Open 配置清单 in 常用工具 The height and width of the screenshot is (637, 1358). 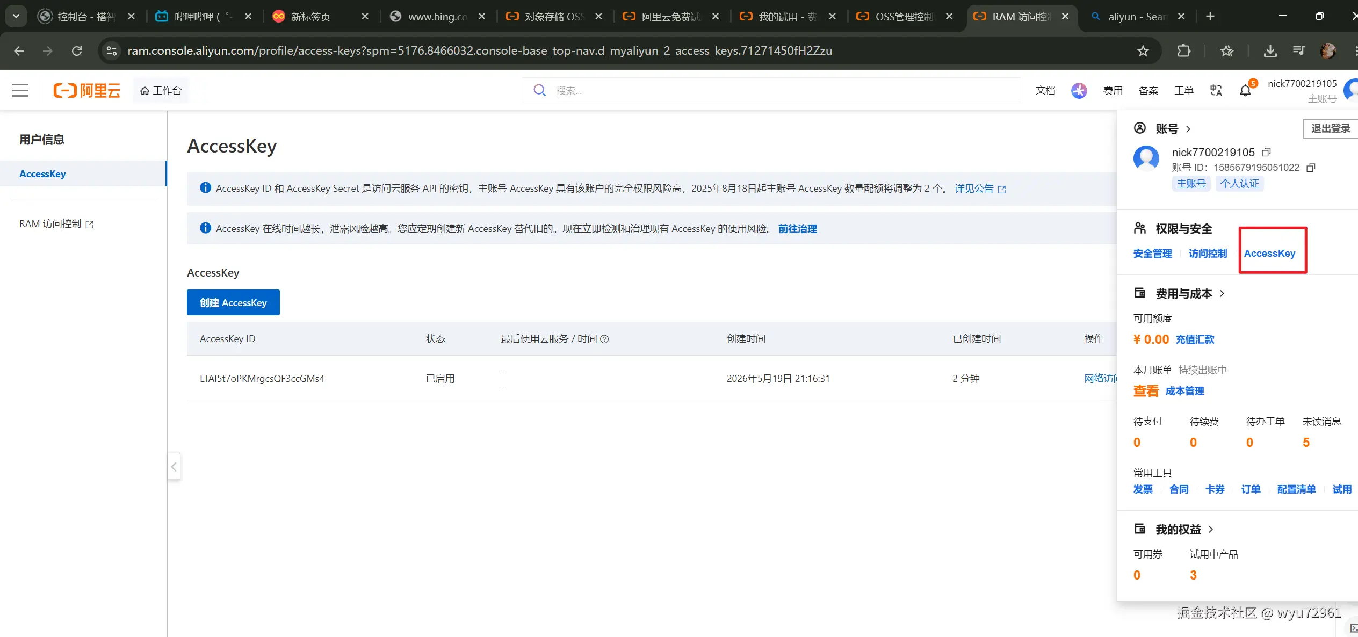(1296, 489)
